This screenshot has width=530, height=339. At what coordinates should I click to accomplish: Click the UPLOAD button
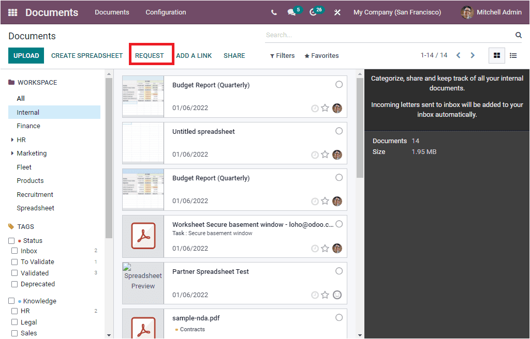click(26, 56)
